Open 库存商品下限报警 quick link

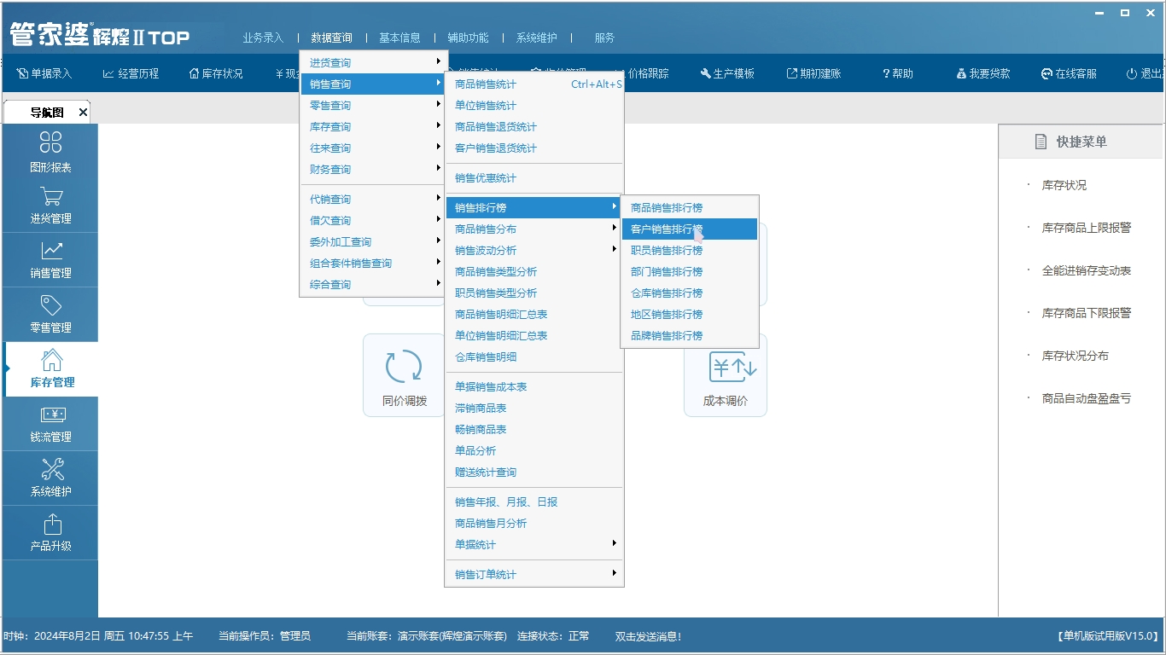(x=1087, y=313)
